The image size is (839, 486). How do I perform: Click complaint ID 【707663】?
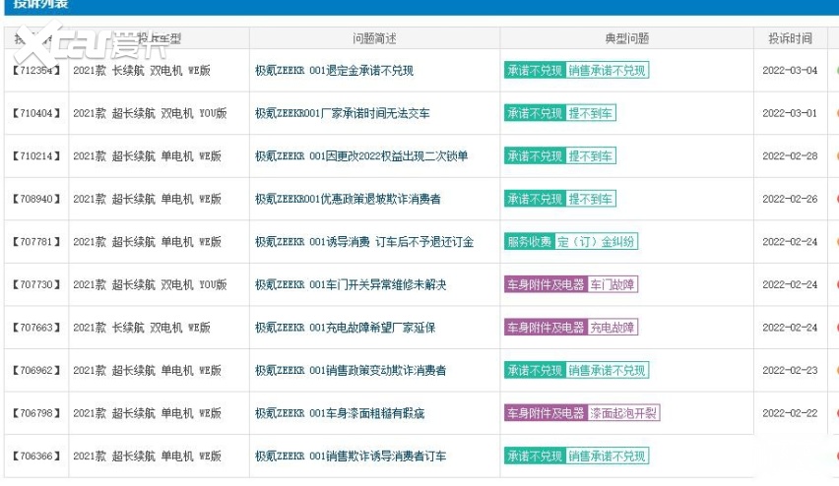(35, 328)
